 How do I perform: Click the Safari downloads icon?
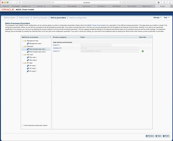[x=158, y=2]
